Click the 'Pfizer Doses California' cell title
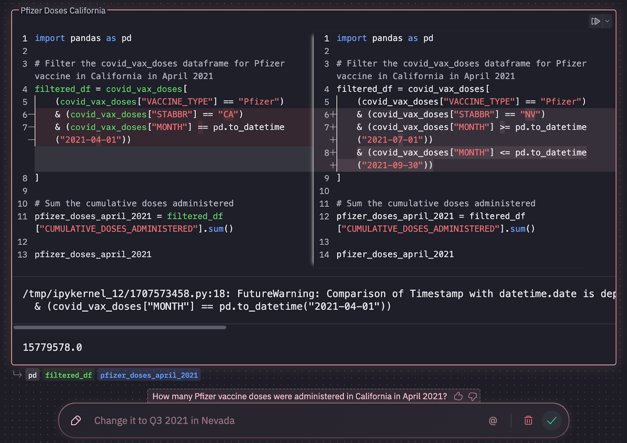Viewport: 627px width, 443px height. pyautogui.click(x=63, y=11)
